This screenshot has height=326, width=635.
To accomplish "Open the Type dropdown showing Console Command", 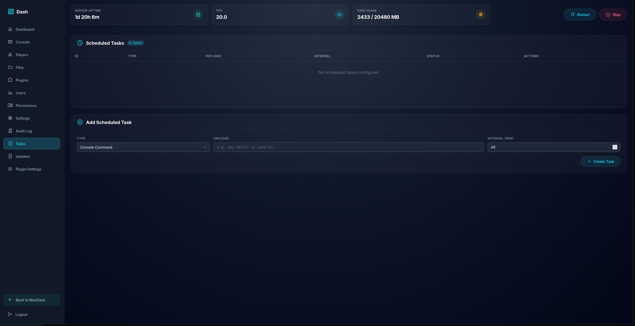I will 143,147.
